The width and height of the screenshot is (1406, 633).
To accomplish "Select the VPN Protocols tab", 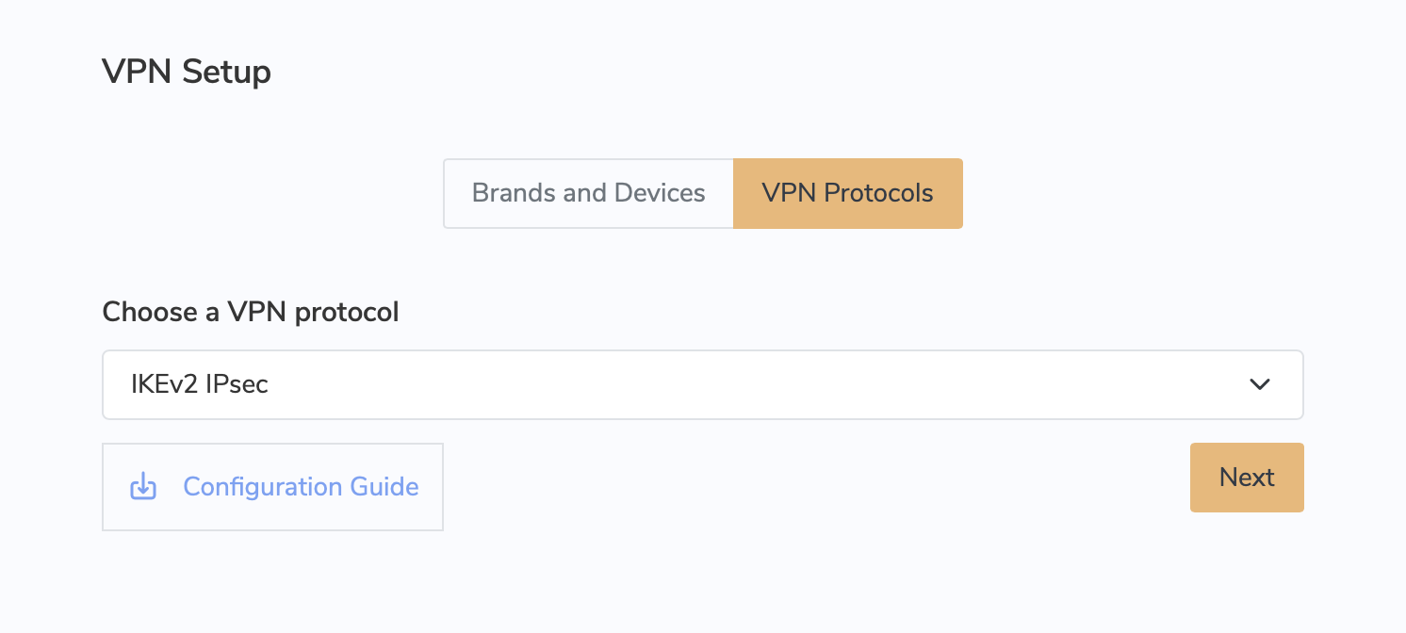I will (848, 193).
